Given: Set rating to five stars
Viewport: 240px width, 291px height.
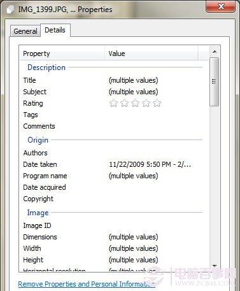Looking at the screenshot, I should tap(157, 103).
